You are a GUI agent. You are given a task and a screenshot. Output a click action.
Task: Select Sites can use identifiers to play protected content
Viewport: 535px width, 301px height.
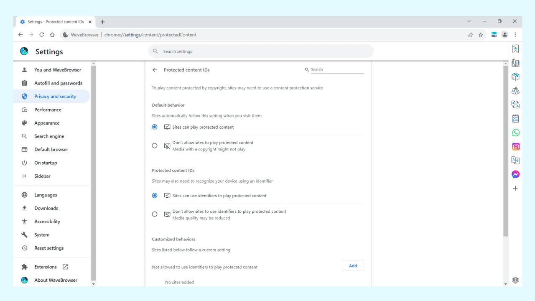154,195
